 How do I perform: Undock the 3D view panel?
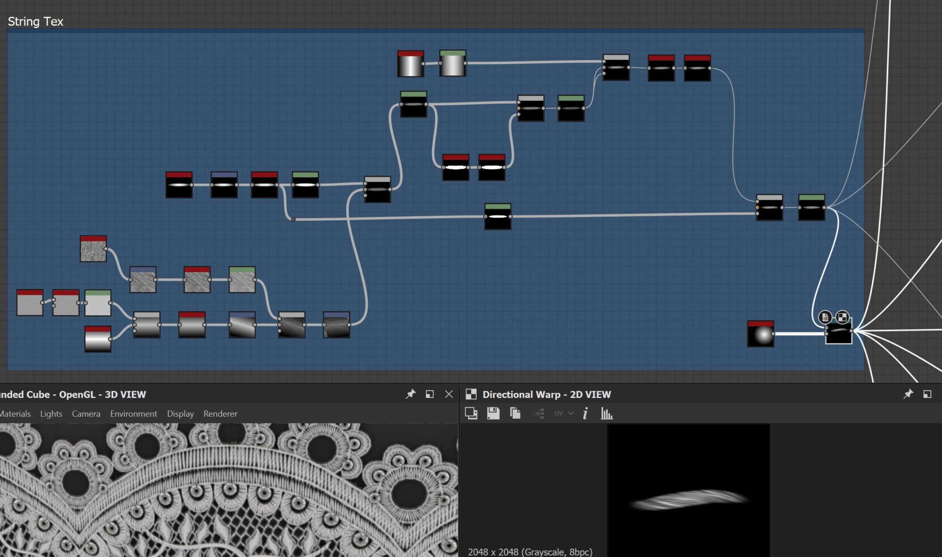coord(430,394)
